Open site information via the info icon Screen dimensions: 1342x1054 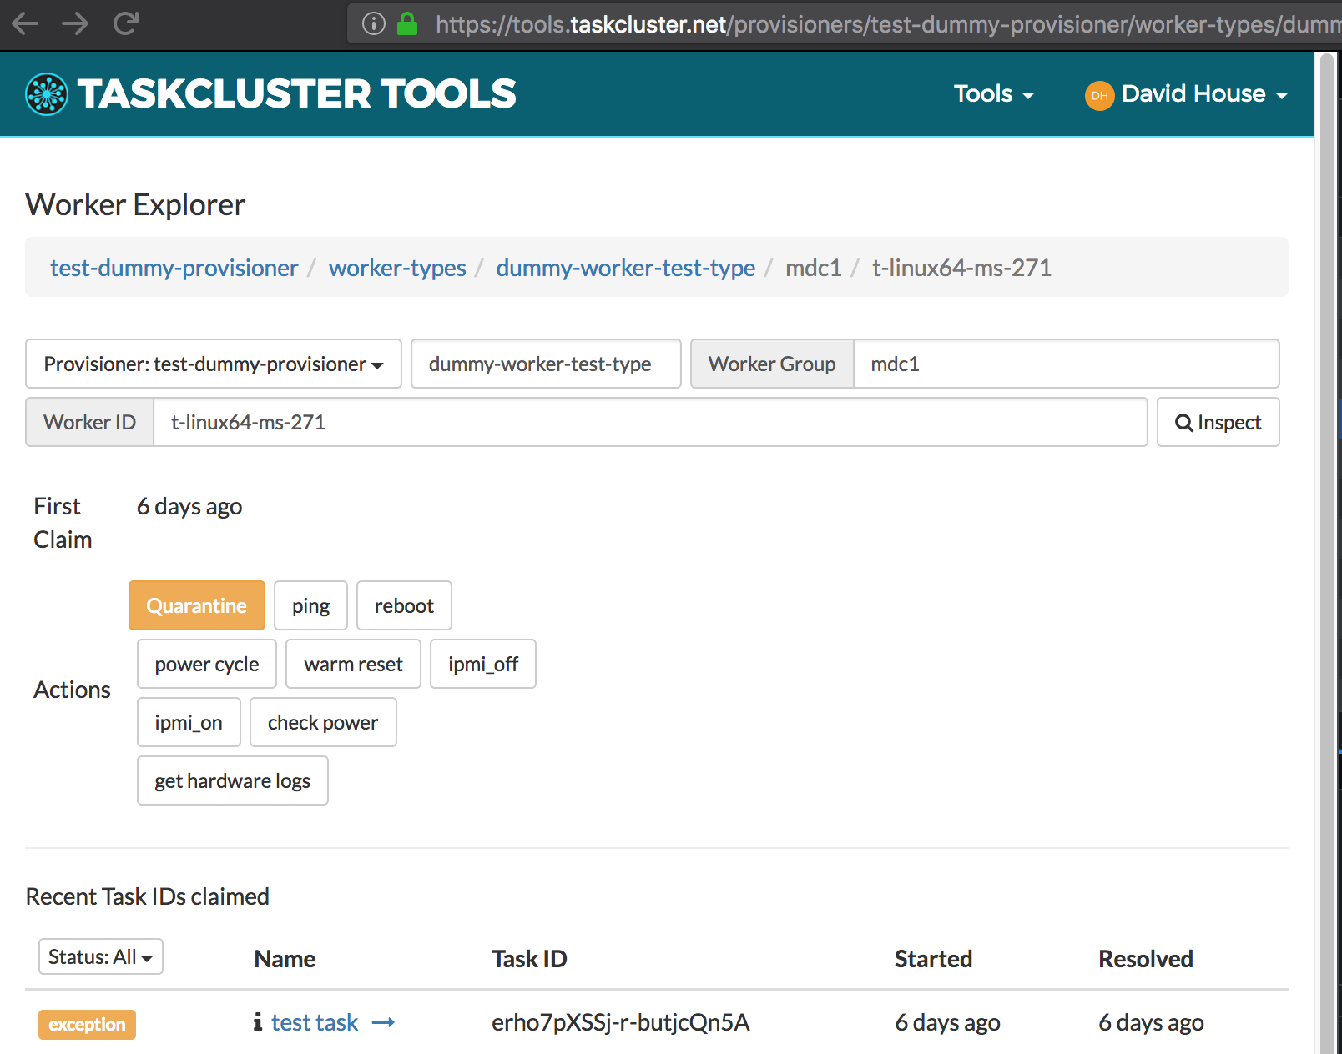(374, 23)
